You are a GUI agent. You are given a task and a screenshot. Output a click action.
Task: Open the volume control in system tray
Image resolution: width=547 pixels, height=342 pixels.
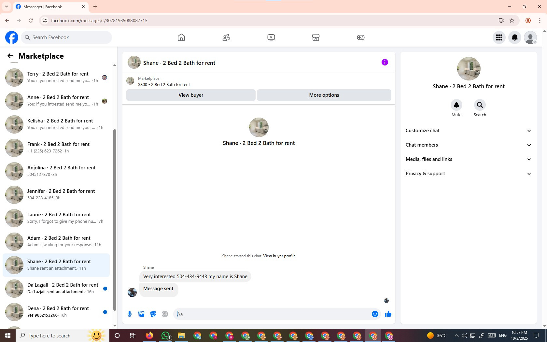click(464, 335)
